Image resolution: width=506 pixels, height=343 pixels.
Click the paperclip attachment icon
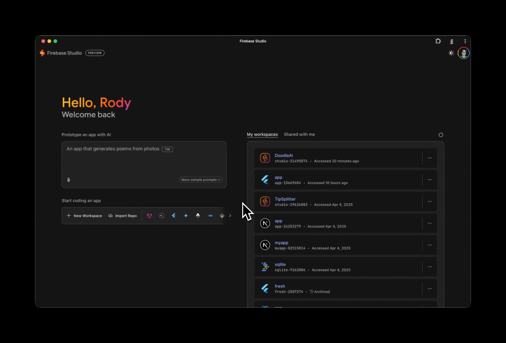(x=69, y=180)
